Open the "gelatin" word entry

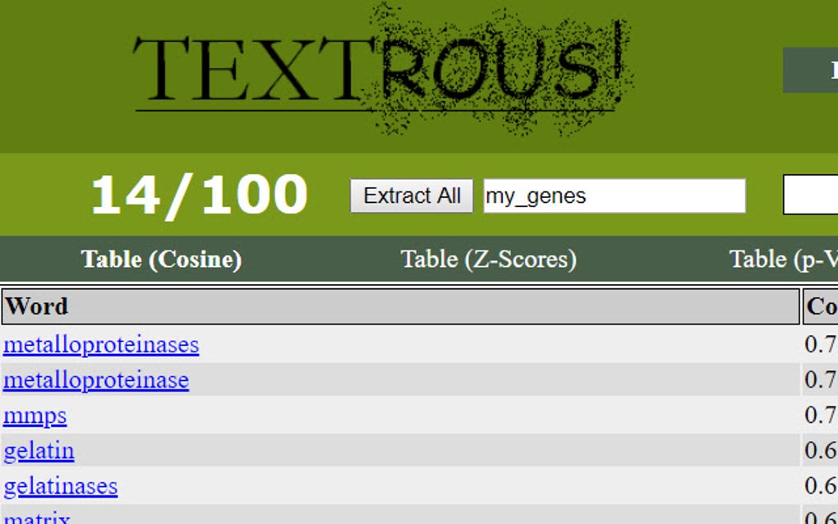[39, 450]
